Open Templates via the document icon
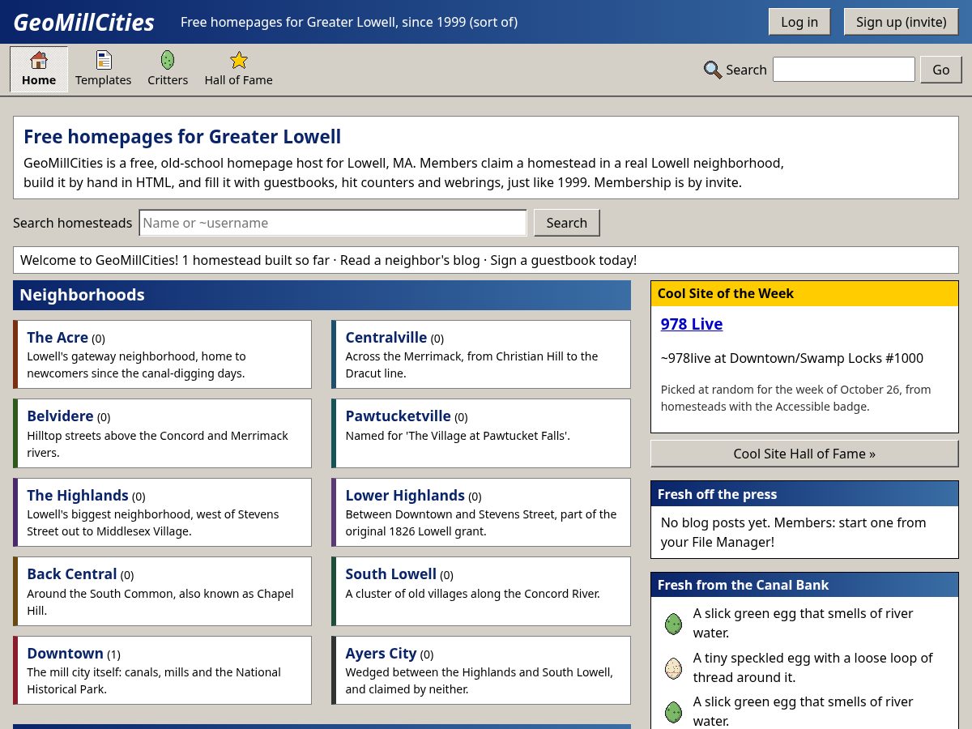 pyautogui.click(x=104, y=61)
